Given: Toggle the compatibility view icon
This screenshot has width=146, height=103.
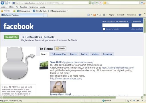Looking at the screenshot, I should (93, 3).
